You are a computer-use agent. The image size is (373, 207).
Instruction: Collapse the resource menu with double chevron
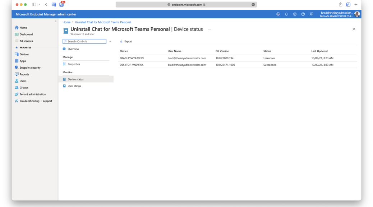coord(110,41)
